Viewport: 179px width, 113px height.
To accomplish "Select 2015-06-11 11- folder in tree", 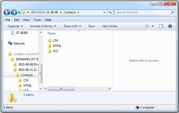I will pyautogui.click(x=26, y=70).
